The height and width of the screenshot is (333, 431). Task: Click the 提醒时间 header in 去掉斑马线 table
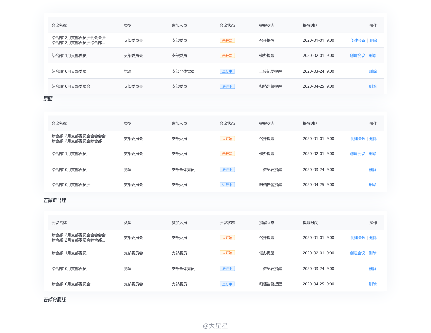(310, 123)
